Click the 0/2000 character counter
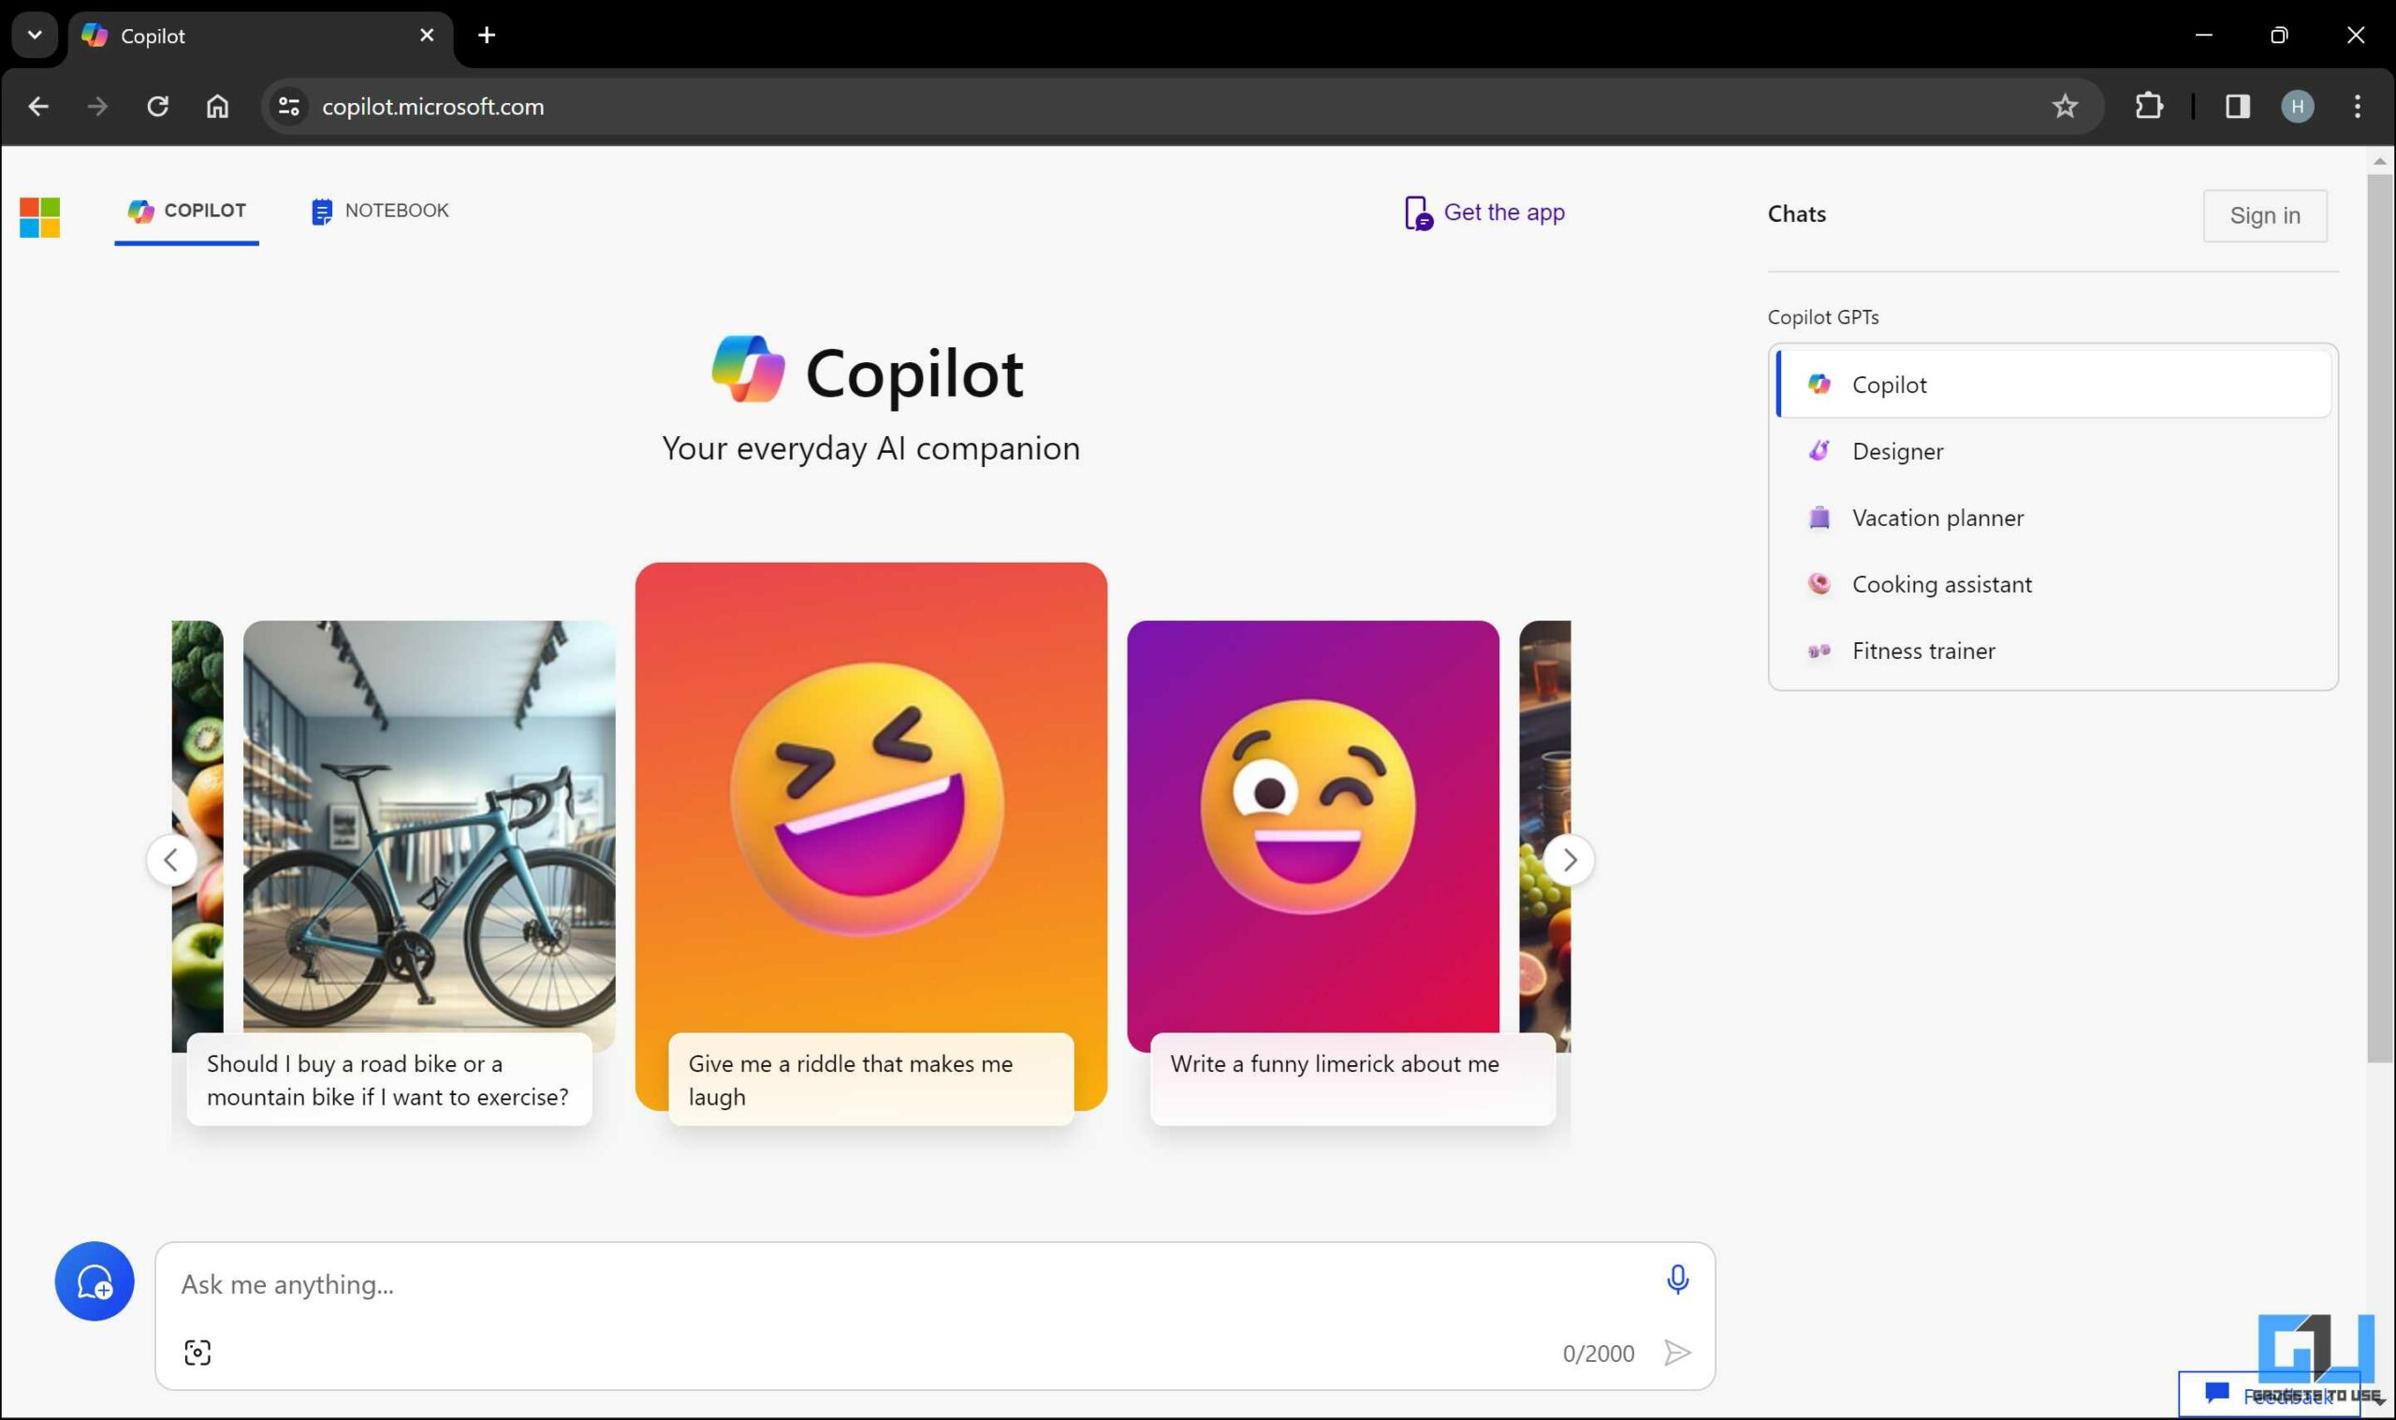The image size is (2396, 1420). (1598, 1353)
